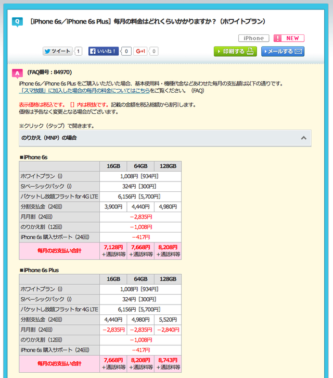Click the Twitter ツイート button
Screen dimensions: 333x378
(x=58, y=51)
